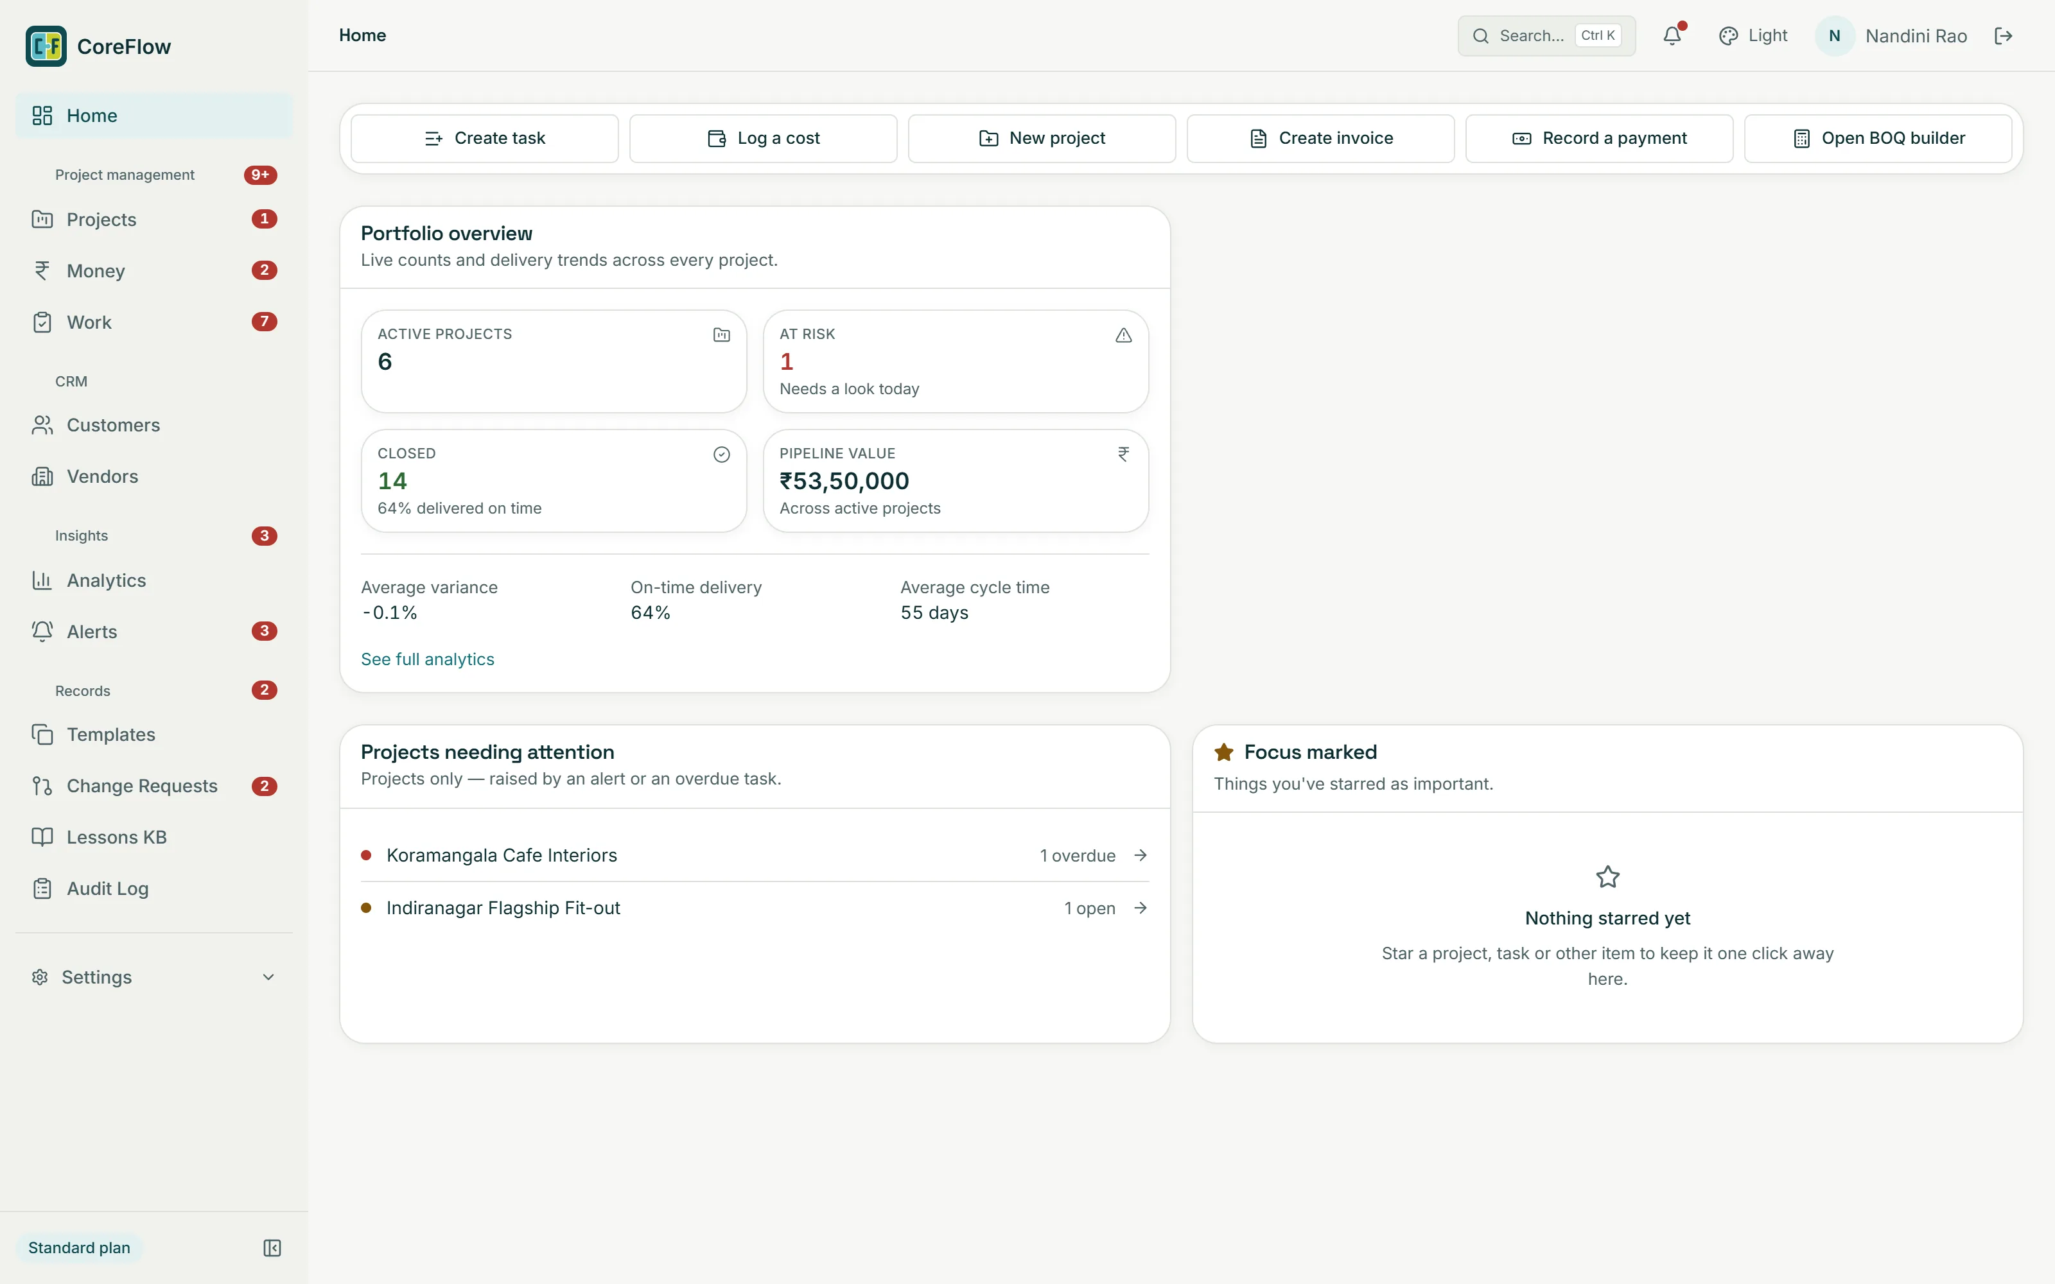Click the rupee icon in Pipeline Value card
The height and width of the screenshot is (1284, 2055).
1123,455
